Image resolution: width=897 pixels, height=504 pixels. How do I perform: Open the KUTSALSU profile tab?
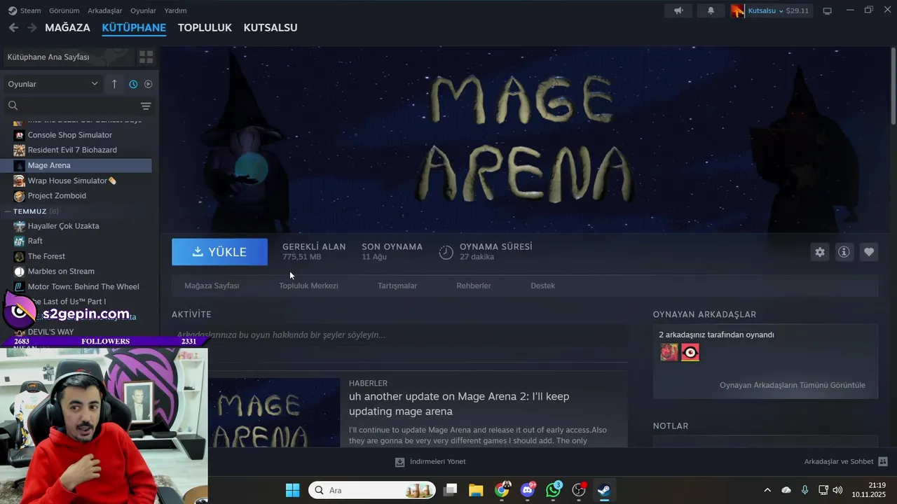tap(271, 28)
